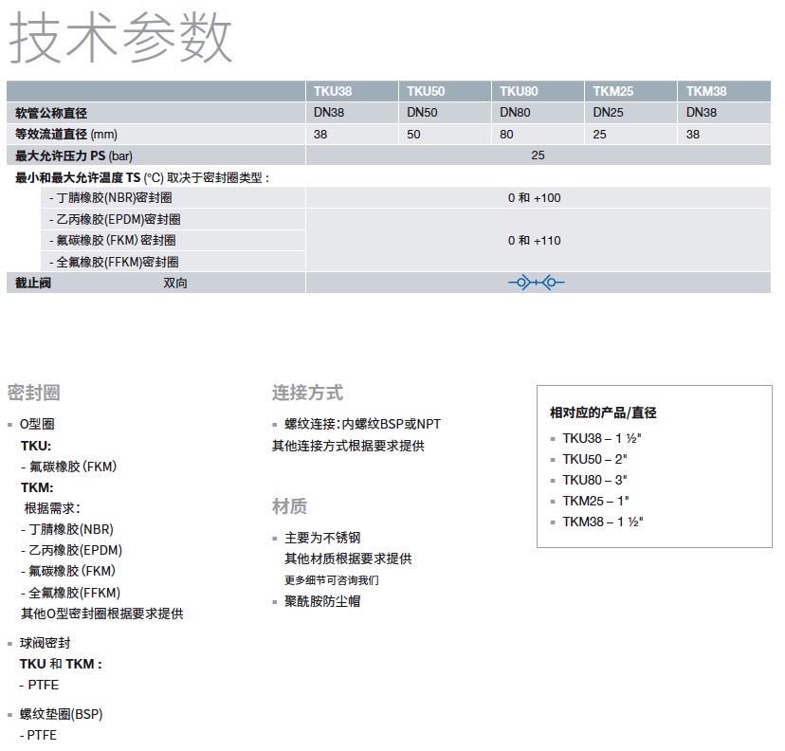Click the TKU50 – 2" list entry
Screen dimensions: 785x751
tap(594, 459)
